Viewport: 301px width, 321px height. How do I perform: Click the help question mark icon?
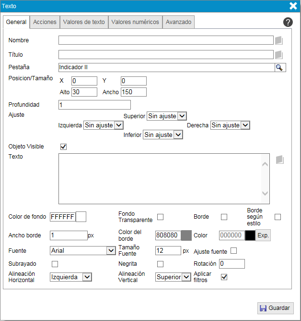[288, 22]
